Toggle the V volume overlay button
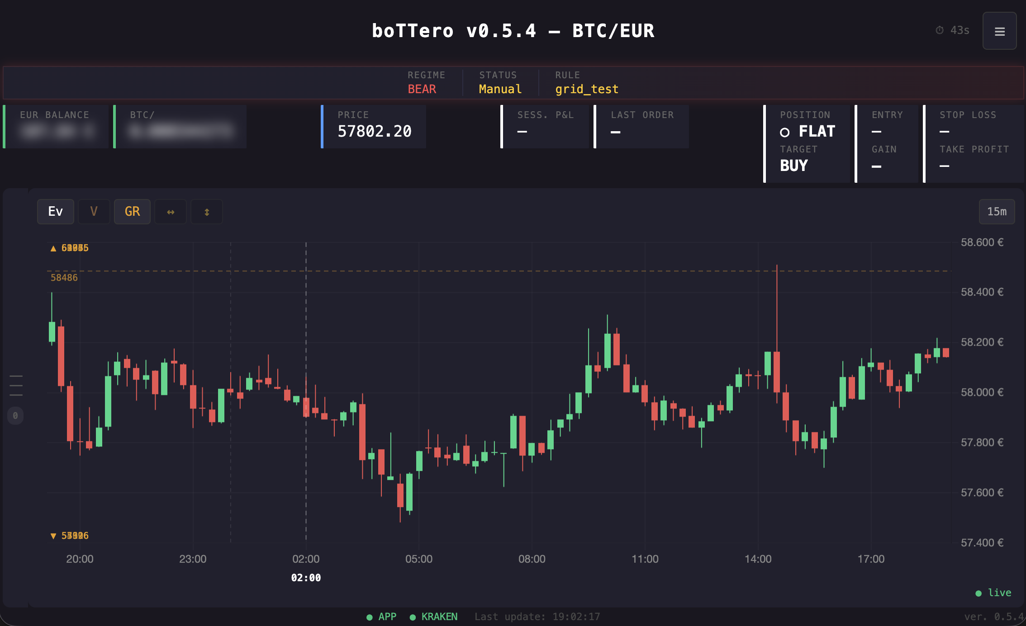 point(94,211)
